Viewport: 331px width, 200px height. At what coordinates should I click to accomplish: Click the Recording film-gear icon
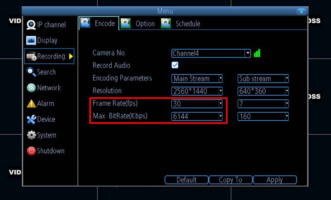31,56
